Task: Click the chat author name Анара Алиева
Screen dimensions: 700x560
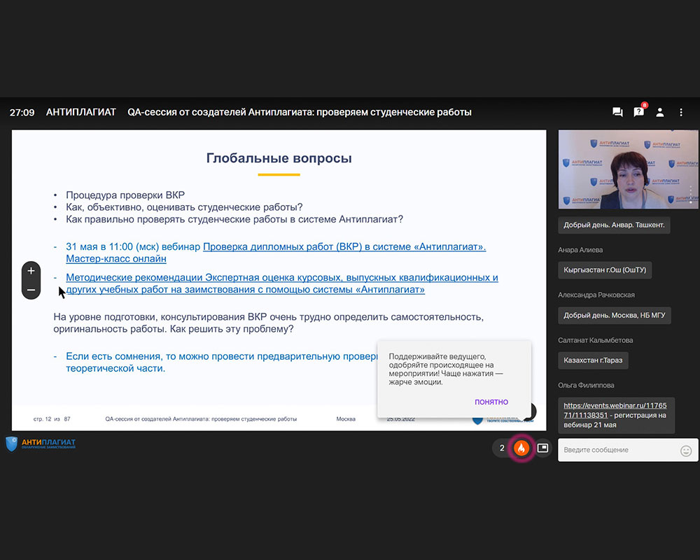Action: point(580,250)
